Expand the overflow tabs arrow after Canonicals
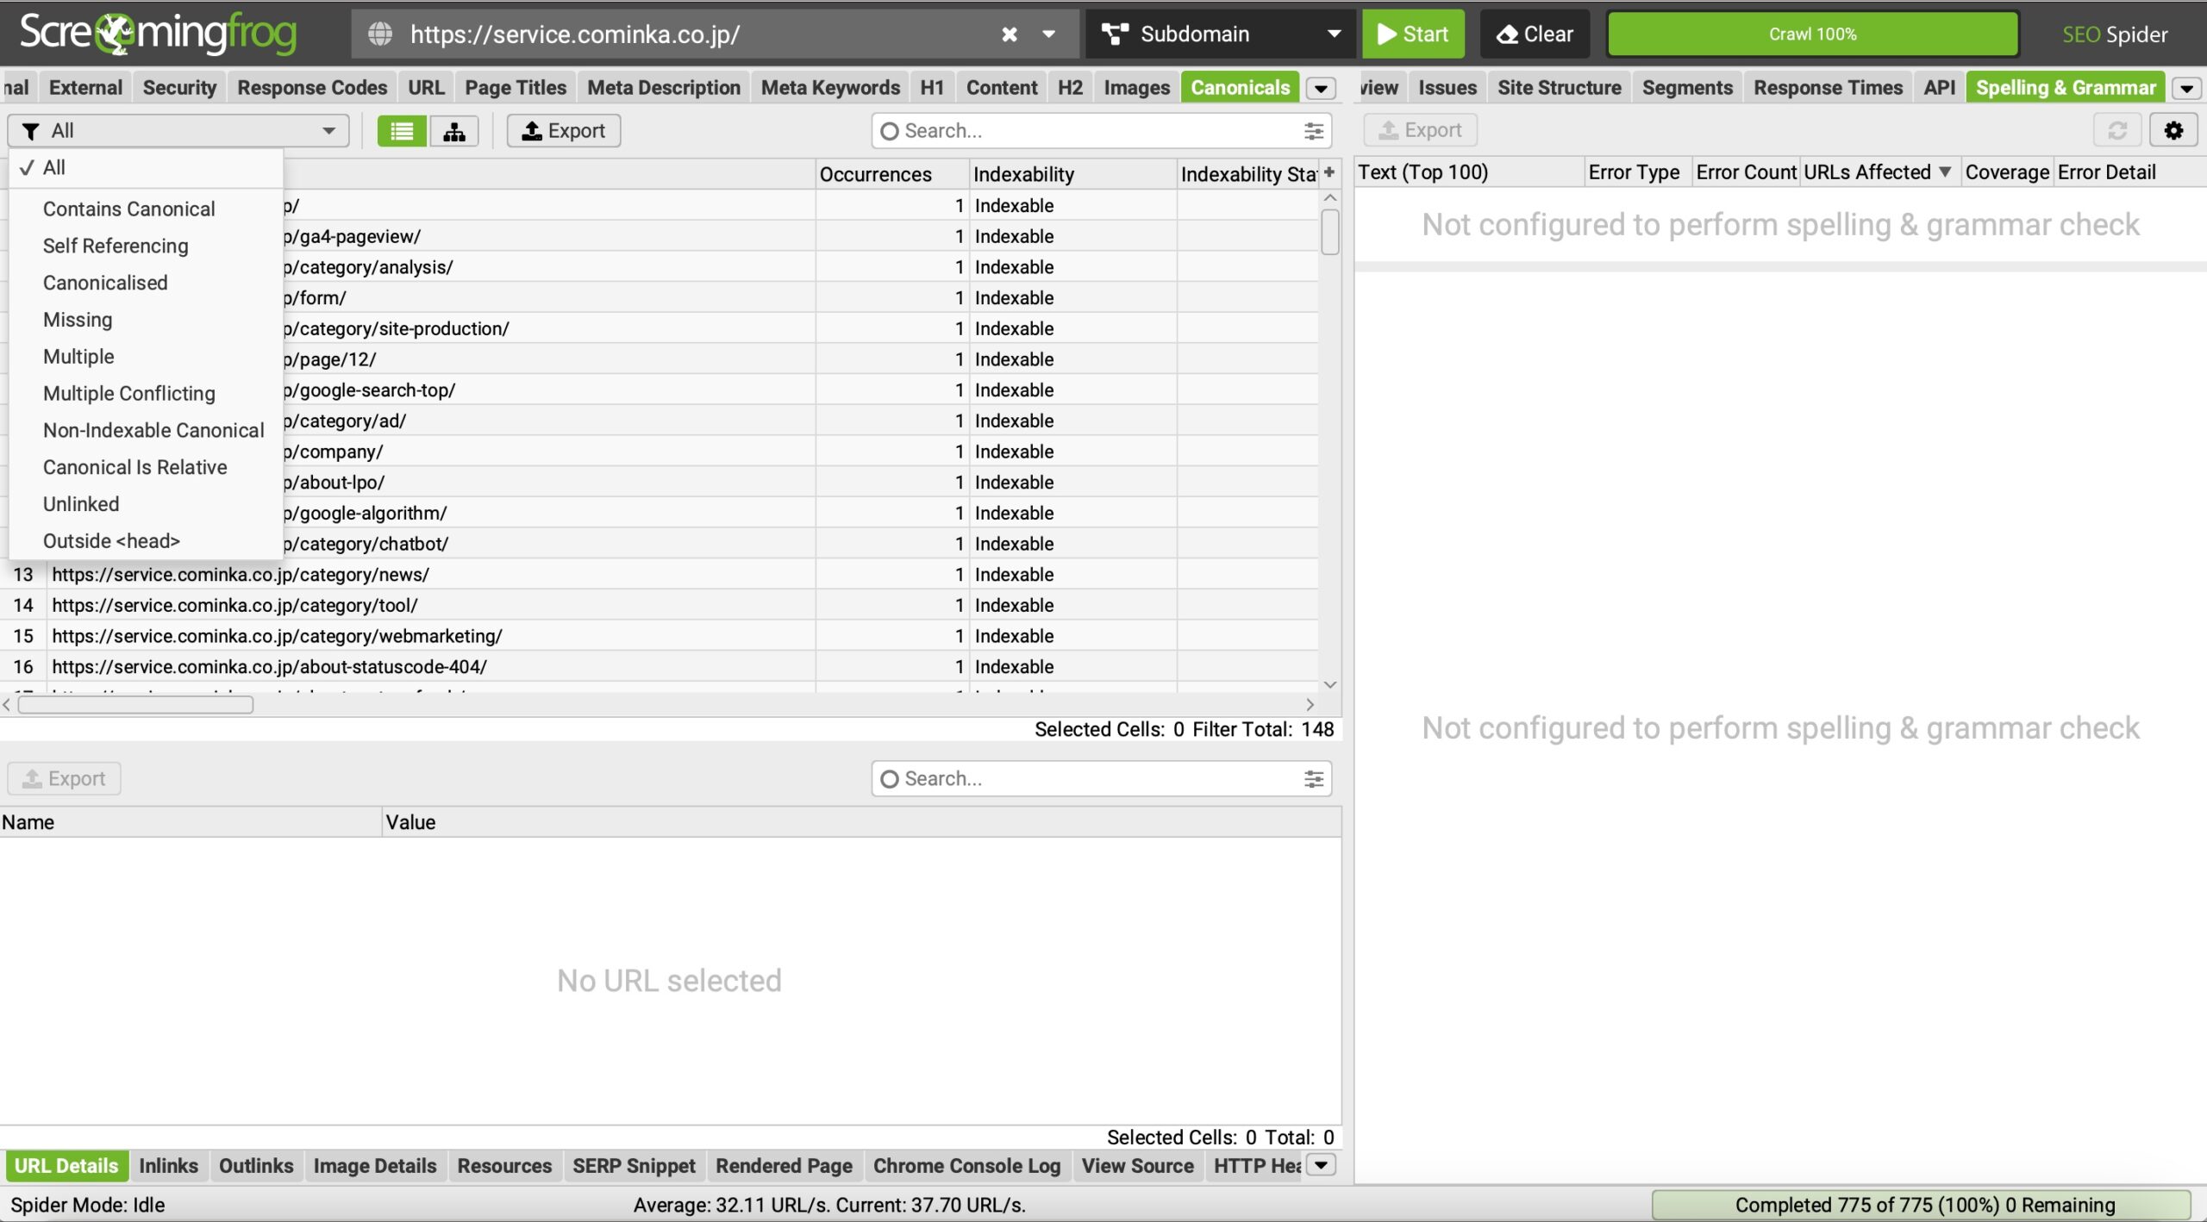Screen dimensions: 2207x1222 click(x=1321, y=88)
